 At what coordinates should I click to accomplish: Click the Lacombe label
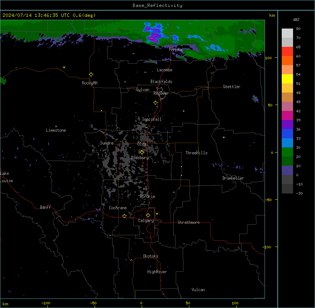(164, 70)
